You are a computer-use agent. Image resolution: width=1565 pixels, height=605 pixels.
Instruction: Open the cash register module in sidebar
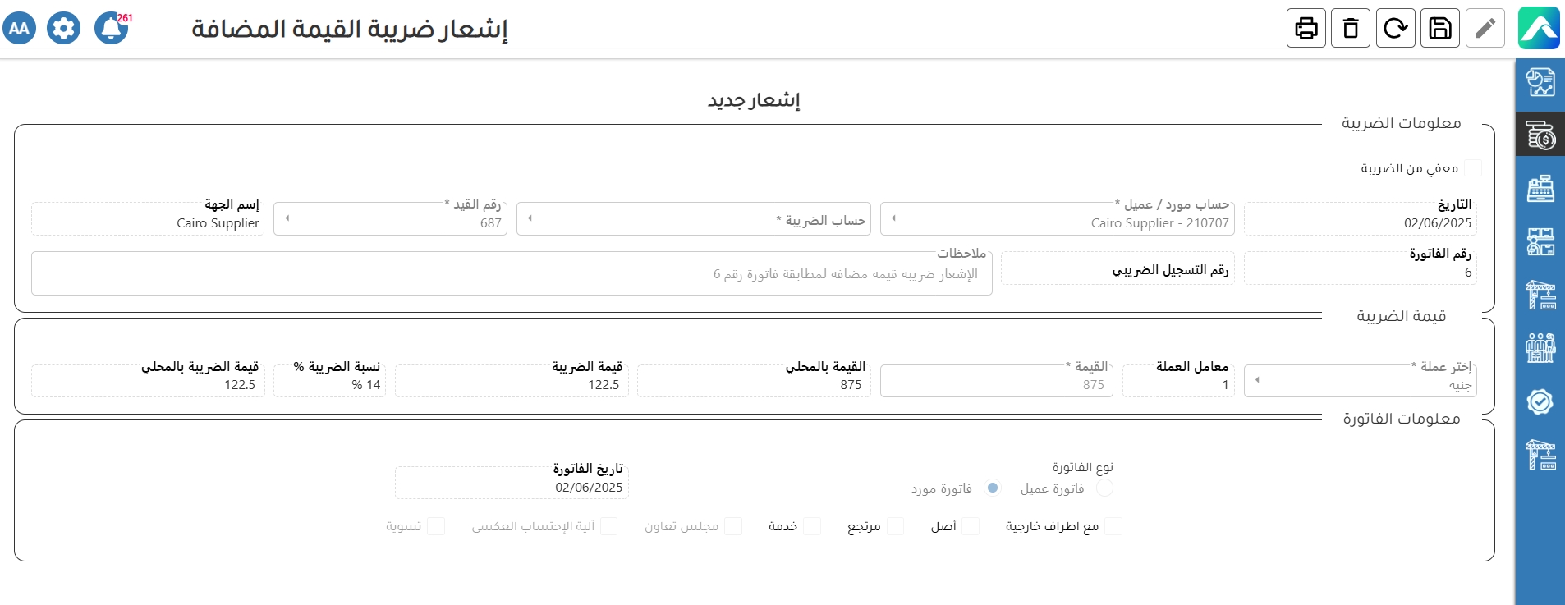[x=1540, y=189]
